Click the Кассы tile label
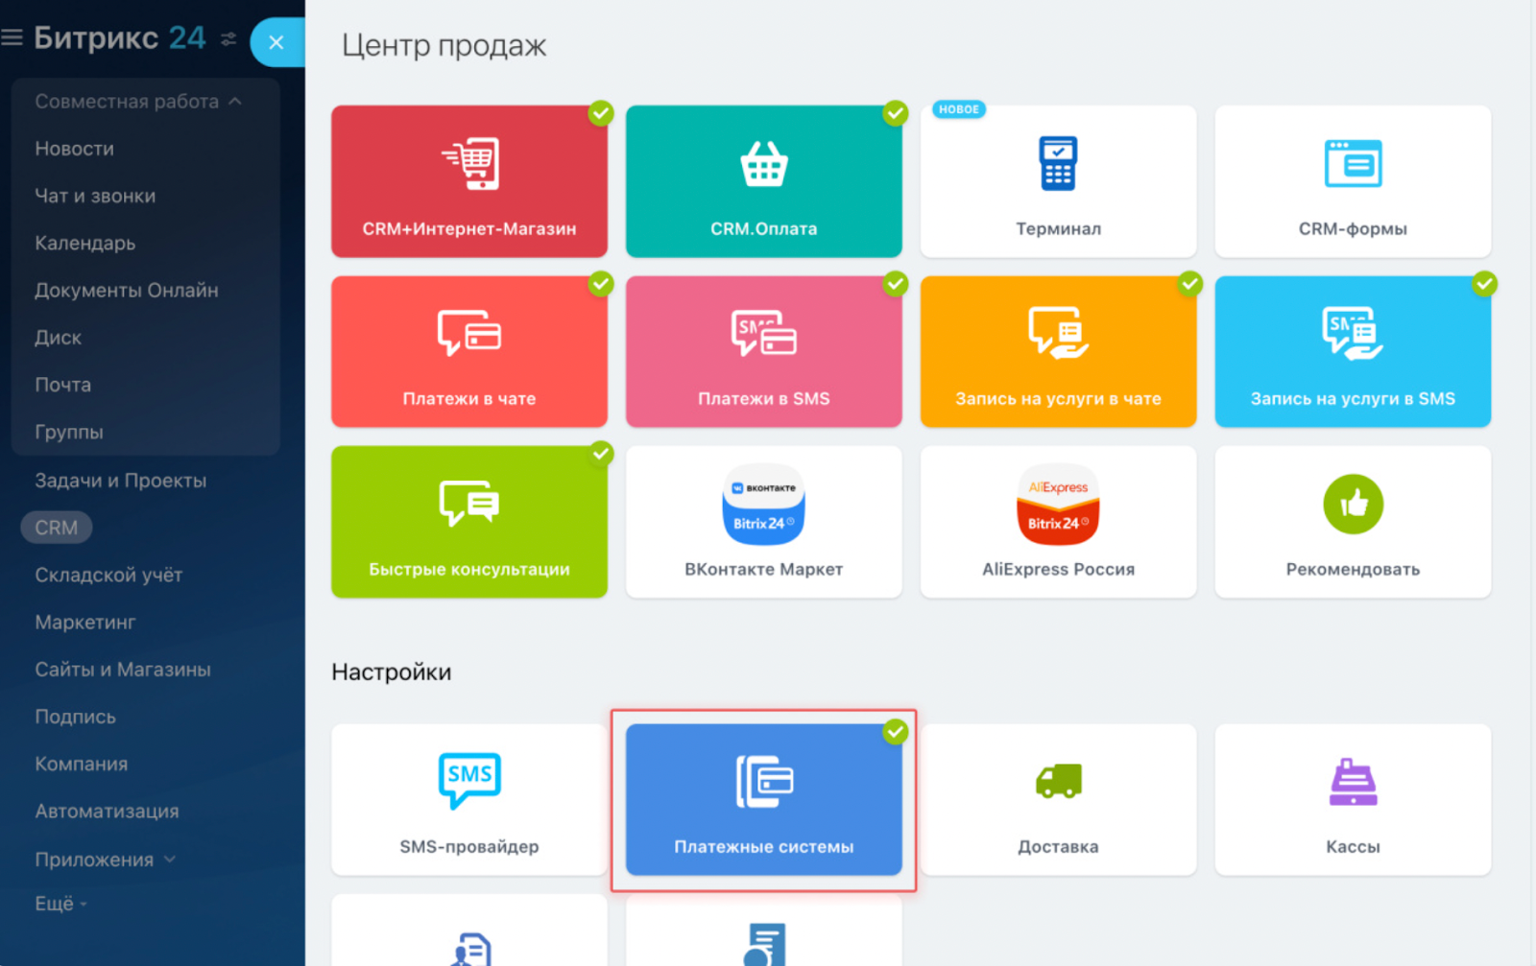Image resolution: width=1536 pixels, height=966 pixels. (1353, 847)
